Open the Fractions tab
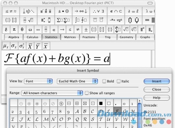 pyautogui.click(x=89, y=37)
